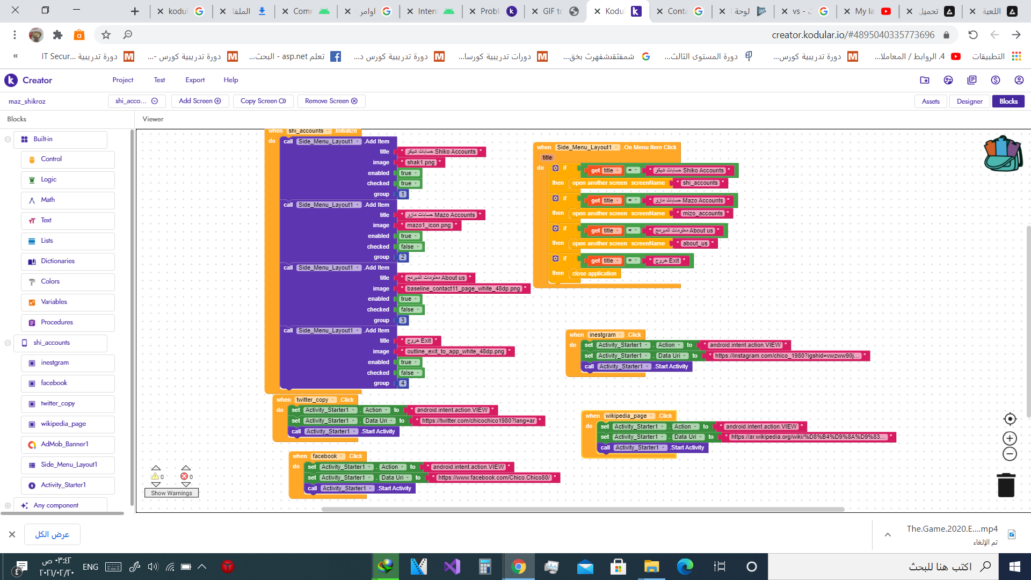Expand the Any component section
1031x580 pixels.
point(8,505)
